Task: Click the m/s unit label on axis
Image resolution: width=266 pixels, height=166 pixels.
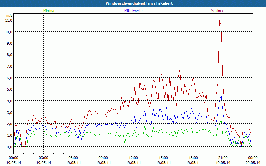Action: pyautogui.click(x=9, y=15)
